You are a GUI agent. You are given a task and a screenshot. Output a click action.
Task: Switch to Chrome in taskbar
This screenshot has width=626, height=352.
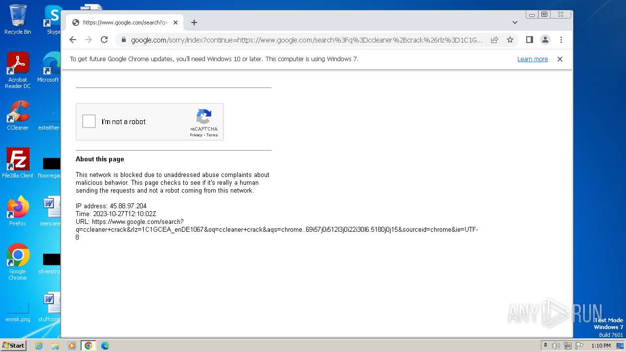coord(88,346)
